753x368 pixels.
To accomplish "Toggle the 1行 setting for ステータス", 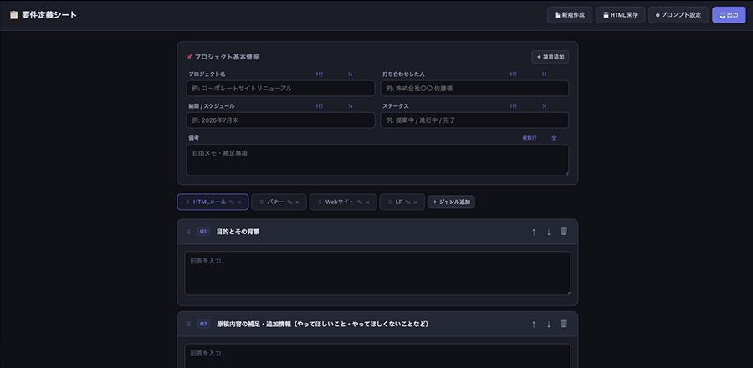I will coord(514,106).
